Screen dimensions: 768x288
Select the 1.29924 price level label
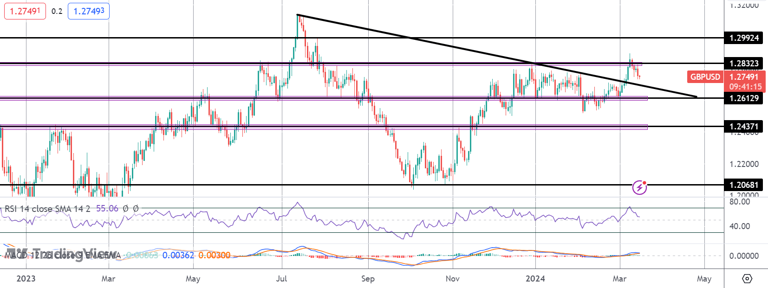tap(743, 38)
